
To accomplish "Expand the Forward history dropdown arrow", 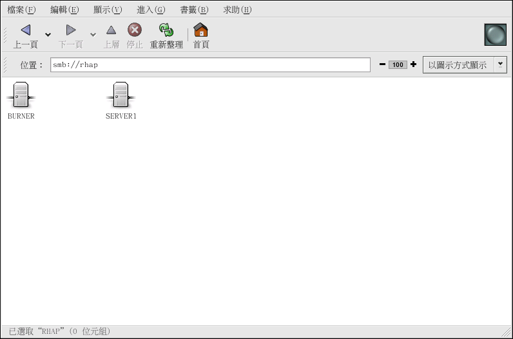I will point(93,35).
